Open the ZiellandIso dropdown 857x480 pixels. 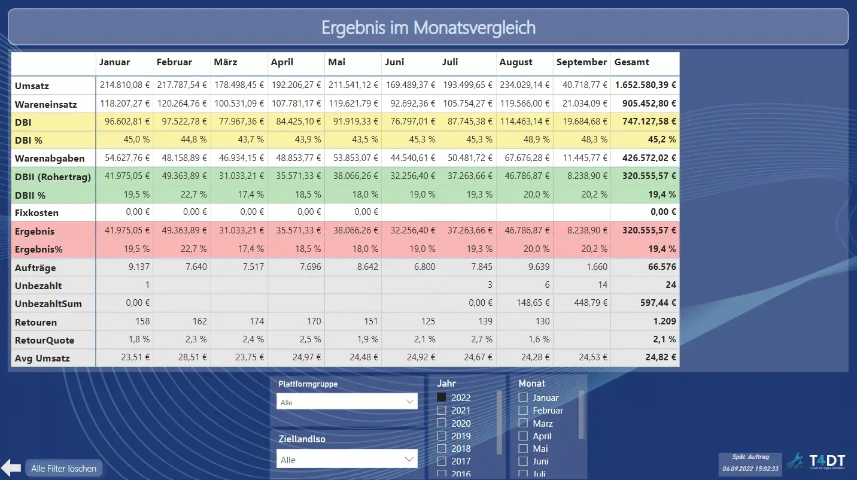(347, 460)
